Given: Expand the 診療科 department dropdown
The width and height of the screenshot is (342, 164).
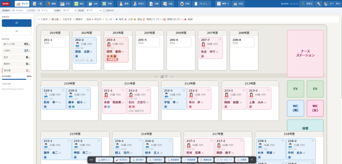Looking at the screenshot, I should 69,10.
